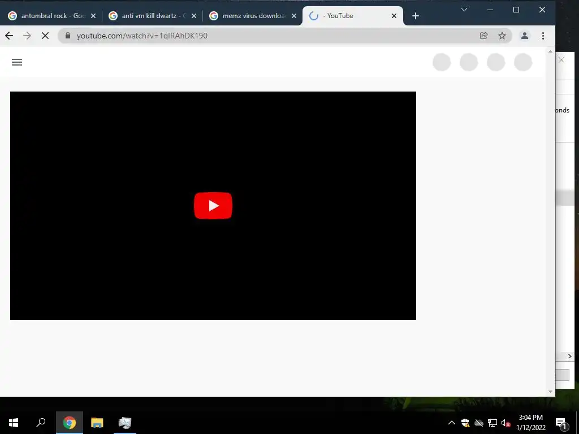Open the Windows Start menu
The width and height of the screenshot is (579, 434).
pyautogui.click(x=14, y=423)
